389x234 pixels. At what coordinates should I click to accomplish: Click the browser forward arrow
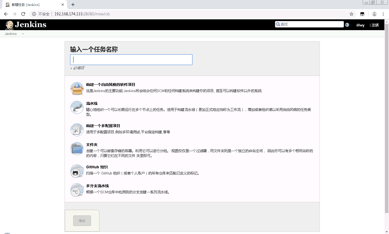pyautogui.click(x=15, y=14)
